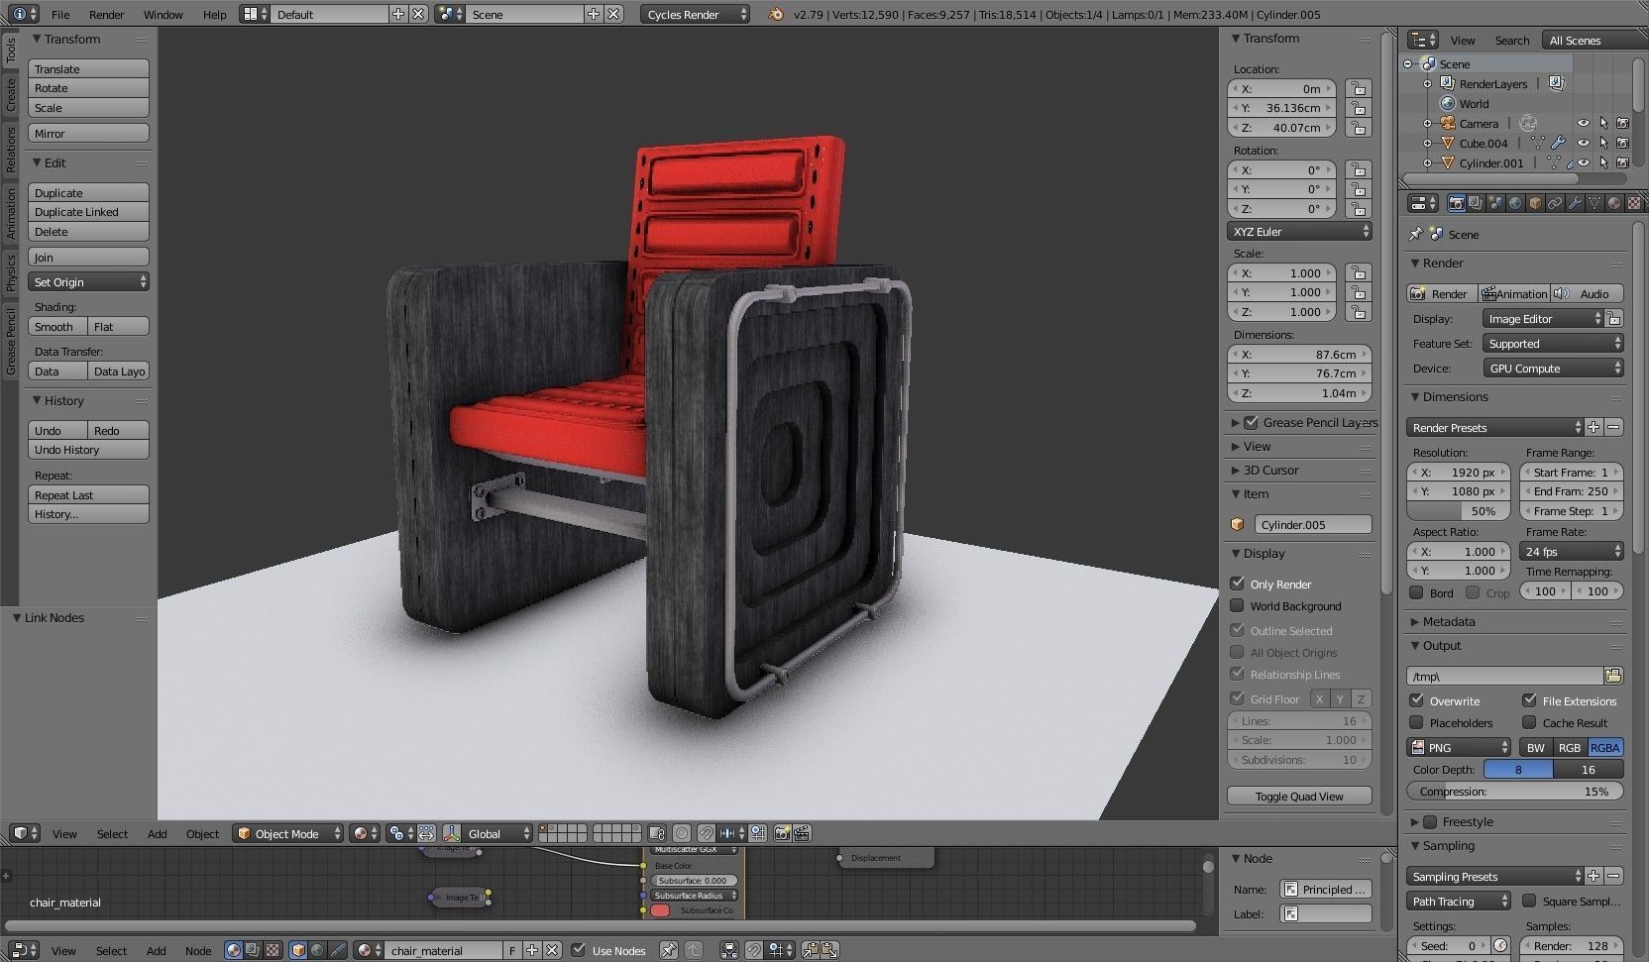Adjust the Compression 15% slider

1514,791
